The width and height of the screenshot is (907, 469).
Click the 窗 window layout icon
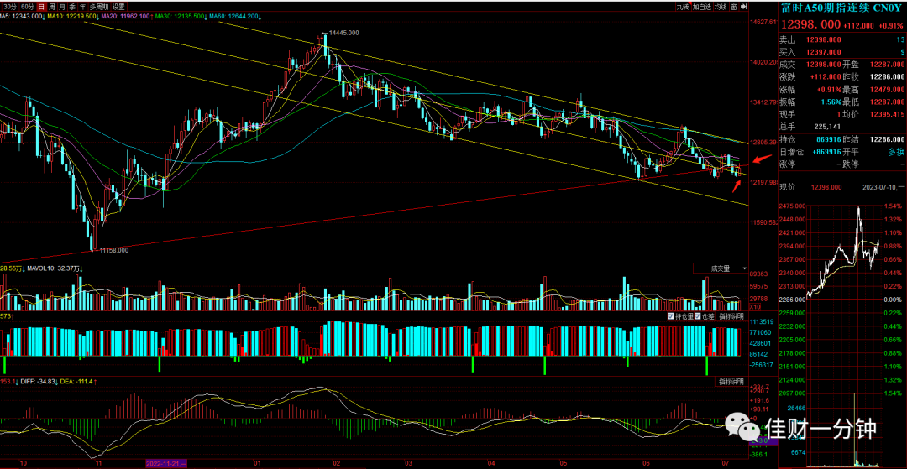734,7
